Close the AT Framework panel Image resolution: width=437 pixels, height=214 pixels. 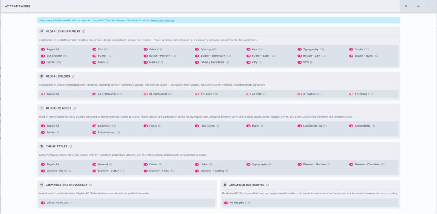tap(430, 6)
